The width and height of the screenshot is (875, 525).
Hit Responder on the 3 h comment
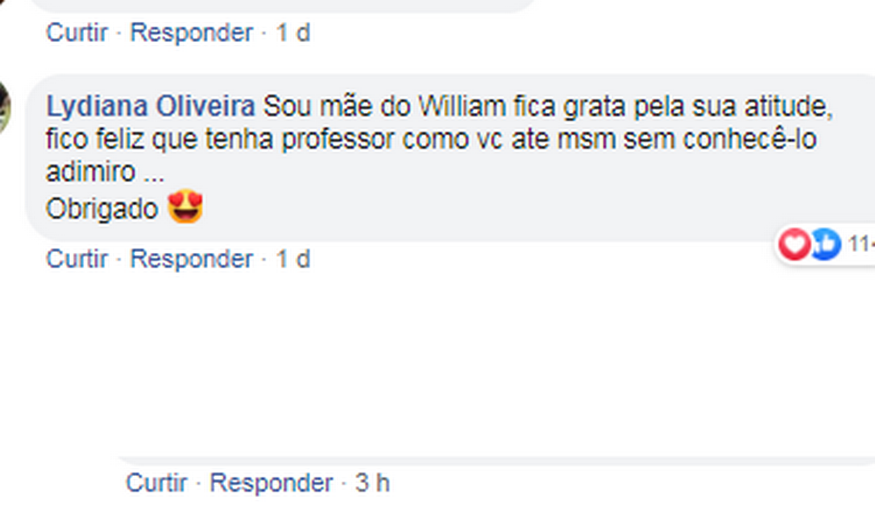pos(271,483)
